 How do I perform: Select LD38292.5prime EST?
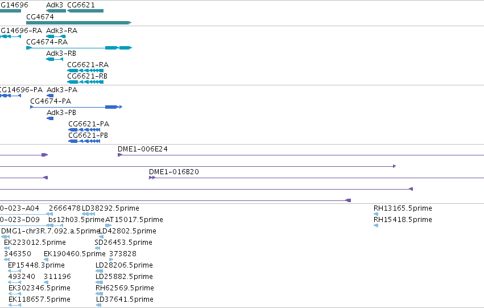click(x=110, y=208)
